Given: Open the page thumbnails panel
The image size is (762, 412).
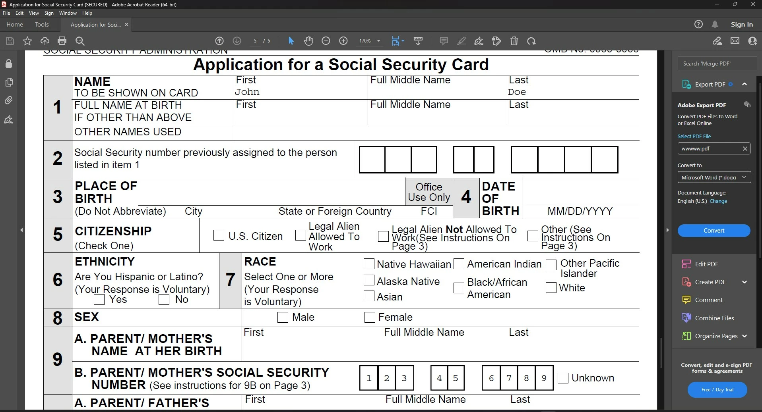Looking at the screenshot, I should click(x=9, y=82).
